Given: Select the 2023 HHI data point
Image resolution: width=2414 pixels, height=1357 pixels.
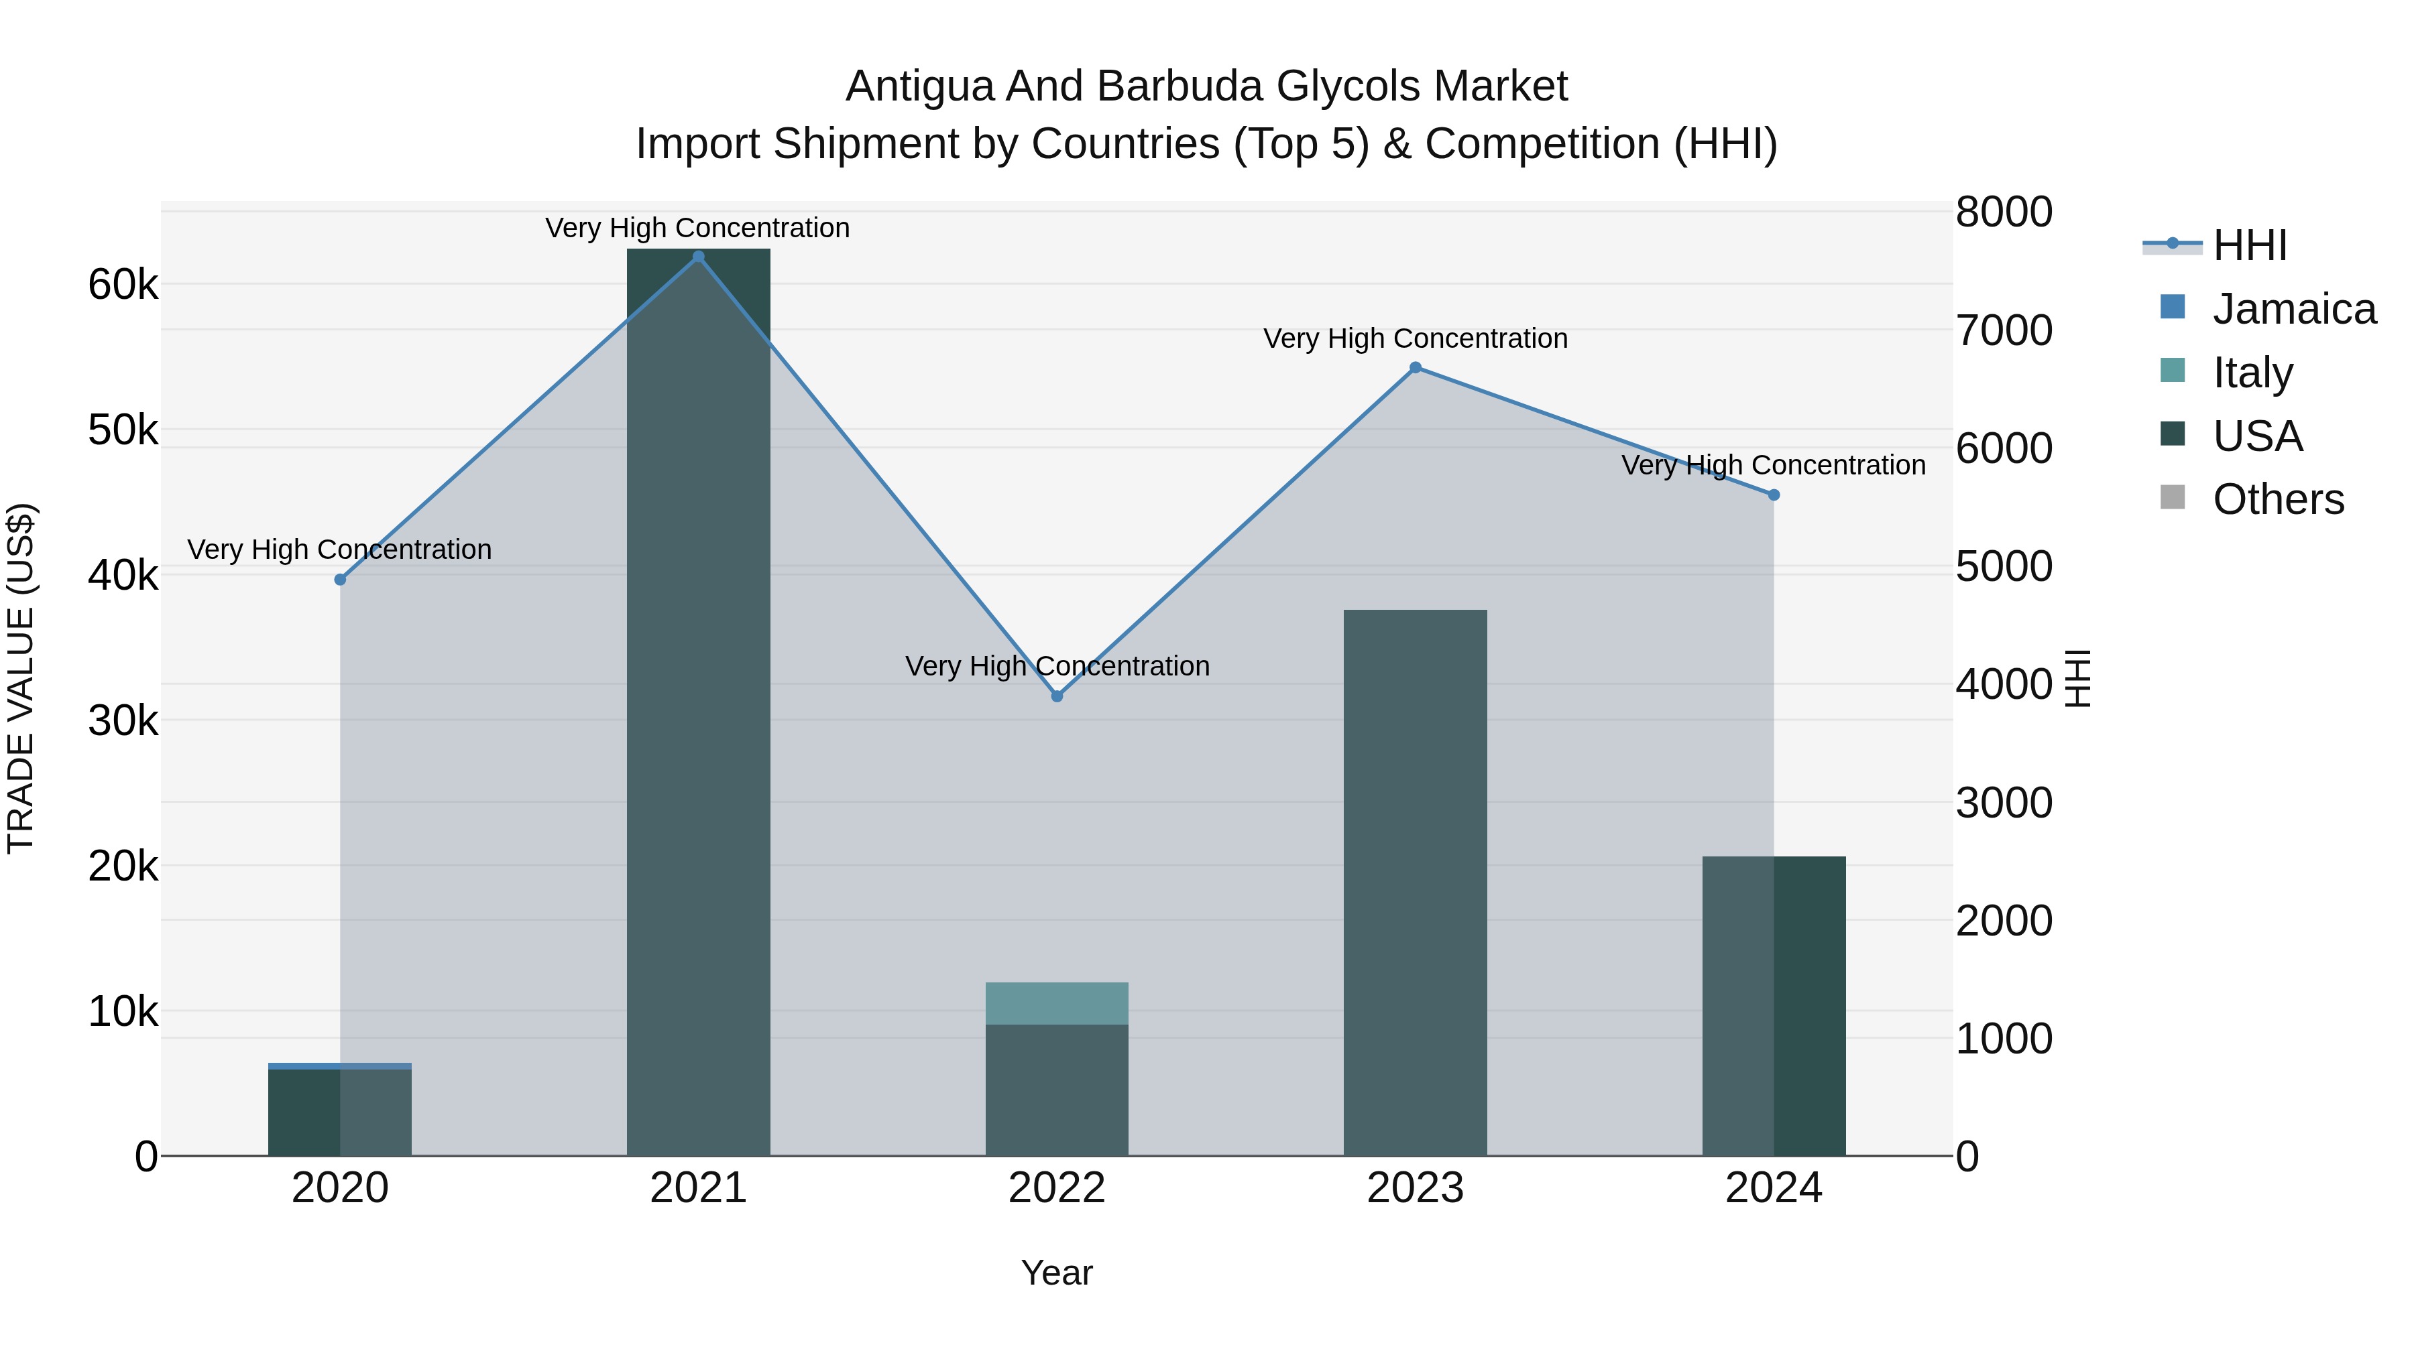Looking at the screenshot, I should 1415,368.
